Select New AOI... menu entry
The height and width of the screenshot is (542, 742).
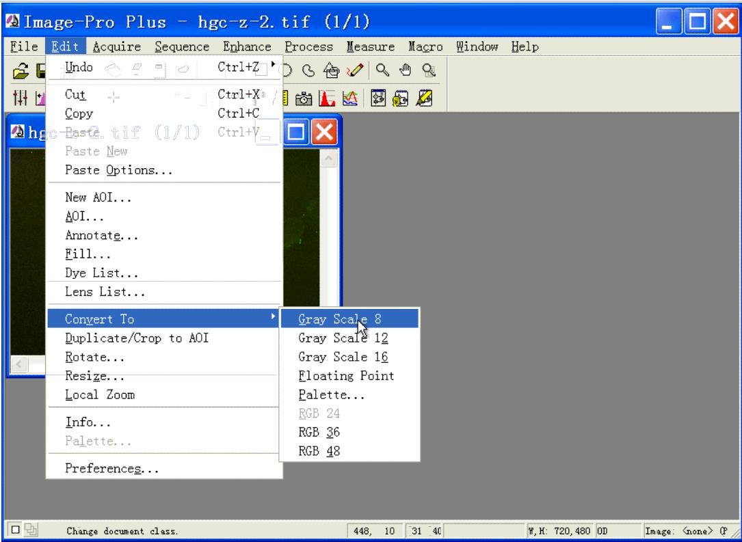tap(165, 198)
